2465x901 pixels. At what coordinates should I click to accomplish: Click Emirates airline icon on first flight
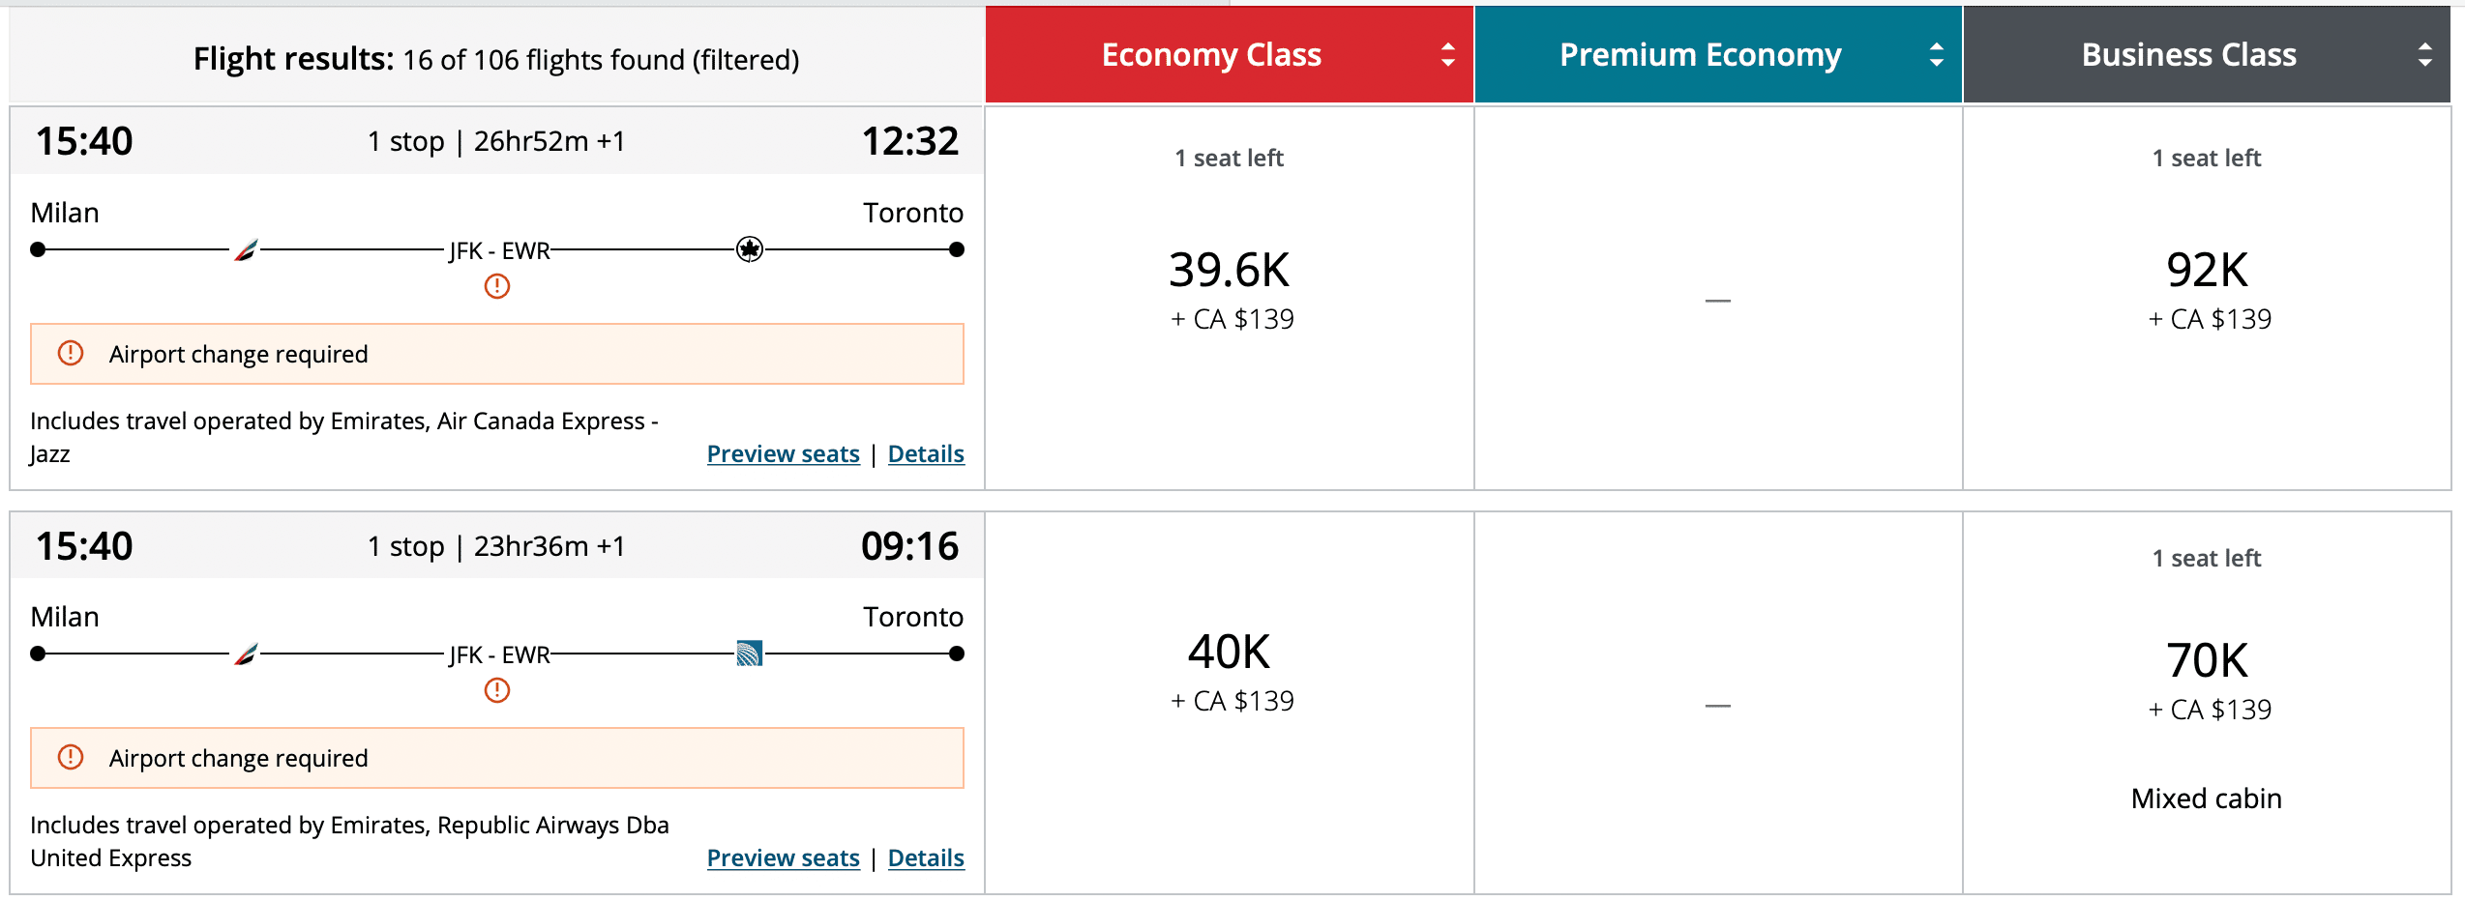(246, 250)
